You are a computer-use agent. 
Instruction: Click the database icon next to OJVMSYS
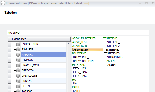pos(18,60)
